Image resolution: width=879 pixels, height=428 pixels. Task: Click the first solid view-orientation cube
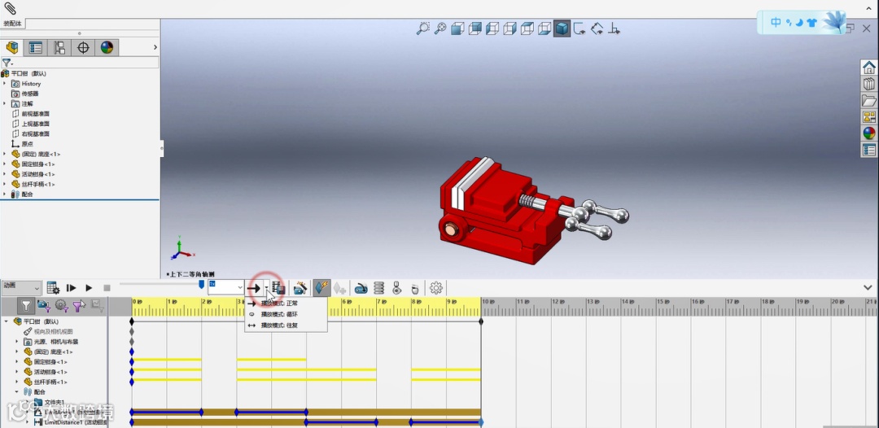pyautogui.click(x=457, y=28)
